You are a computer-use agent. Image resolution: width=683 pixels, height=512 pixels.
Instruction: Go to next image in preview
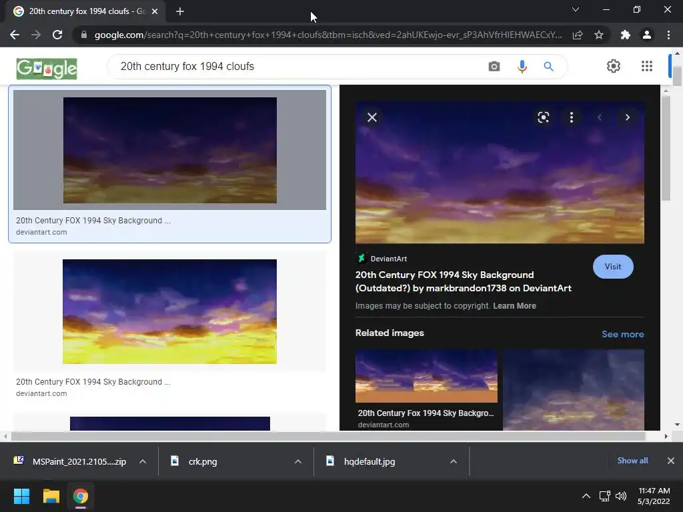(x=627, y=117)
